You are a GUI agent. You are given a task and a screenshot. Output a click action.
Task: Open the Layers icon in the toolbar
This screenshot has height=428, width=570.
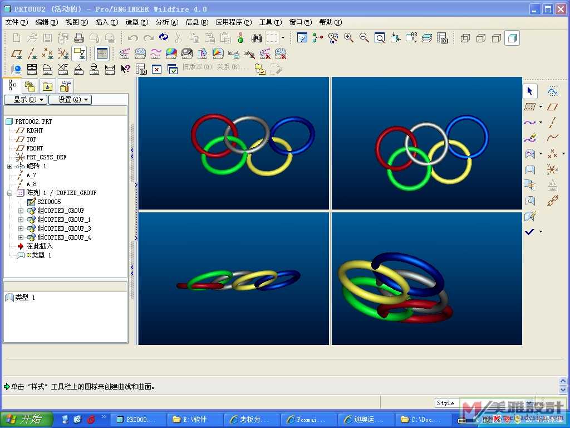tap(427, 38)
